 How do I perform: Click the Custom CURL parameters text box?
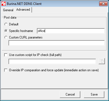click(x=57, y=43)
